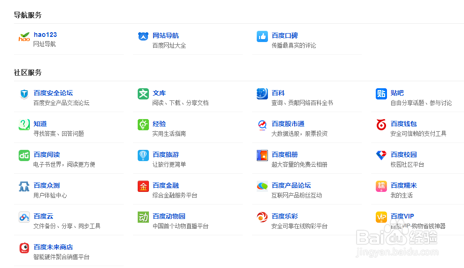
Task: Click the green 百度阅读 du icon
Action: pyautogui.click(x=24, y=155)
